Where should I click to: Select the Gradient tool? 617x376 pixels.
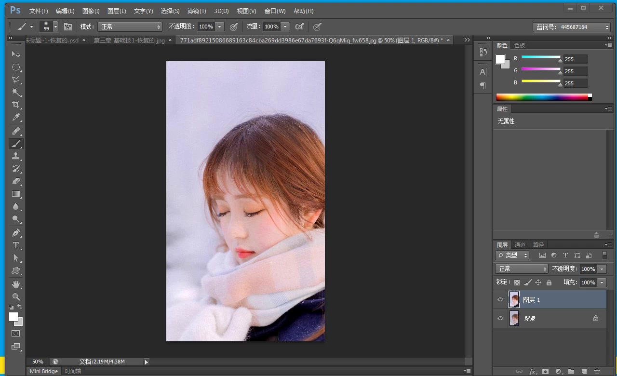pyautogui.click(x=16, y=194)
